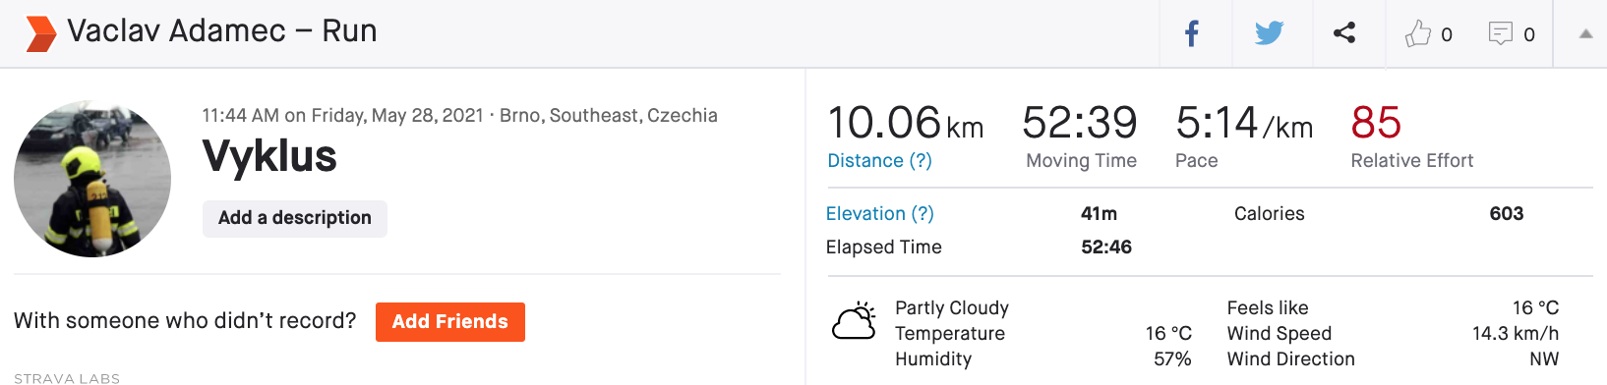
Task: Click the Add Friends button
Action: click(450, 322)
